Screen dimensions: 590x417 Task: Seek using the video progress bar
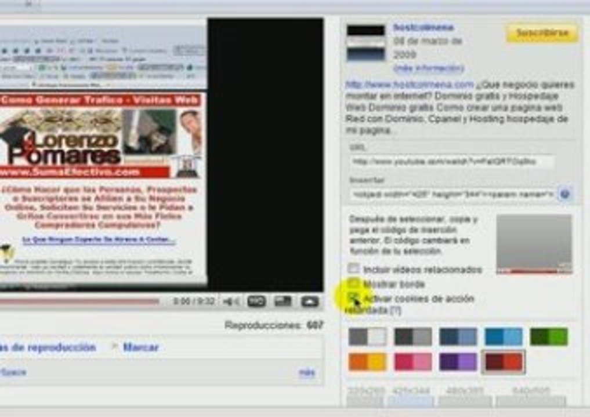pyautogui.click(x=79, y=301)
